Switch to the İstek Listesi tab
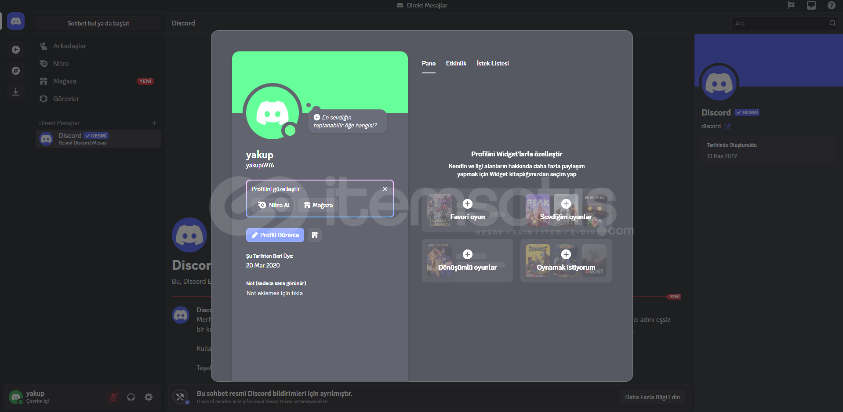843x412 pixels. click(x=493, y=63)
